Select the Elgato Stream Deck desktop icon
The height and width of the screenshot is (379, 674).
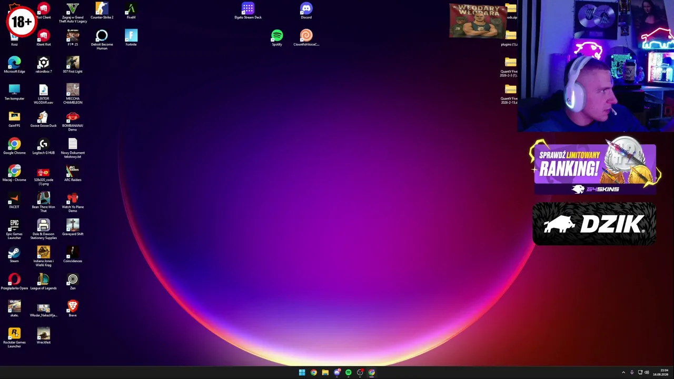[248, 11]
